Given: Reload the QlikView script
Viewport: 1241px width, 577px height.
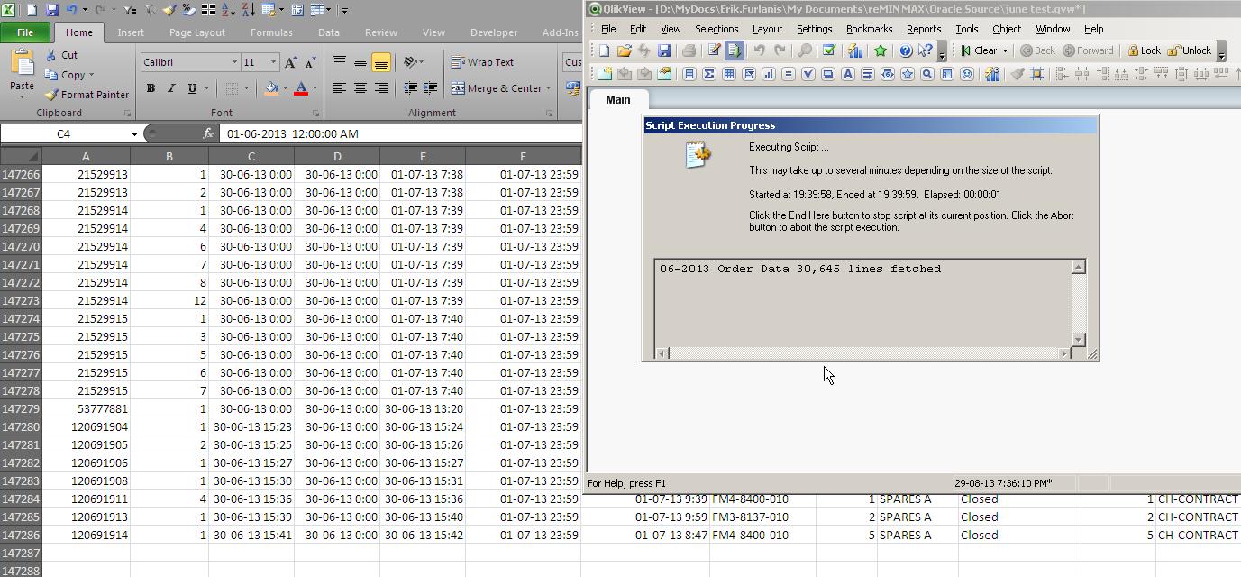Looking at the screenshot, I should point(735,50).
